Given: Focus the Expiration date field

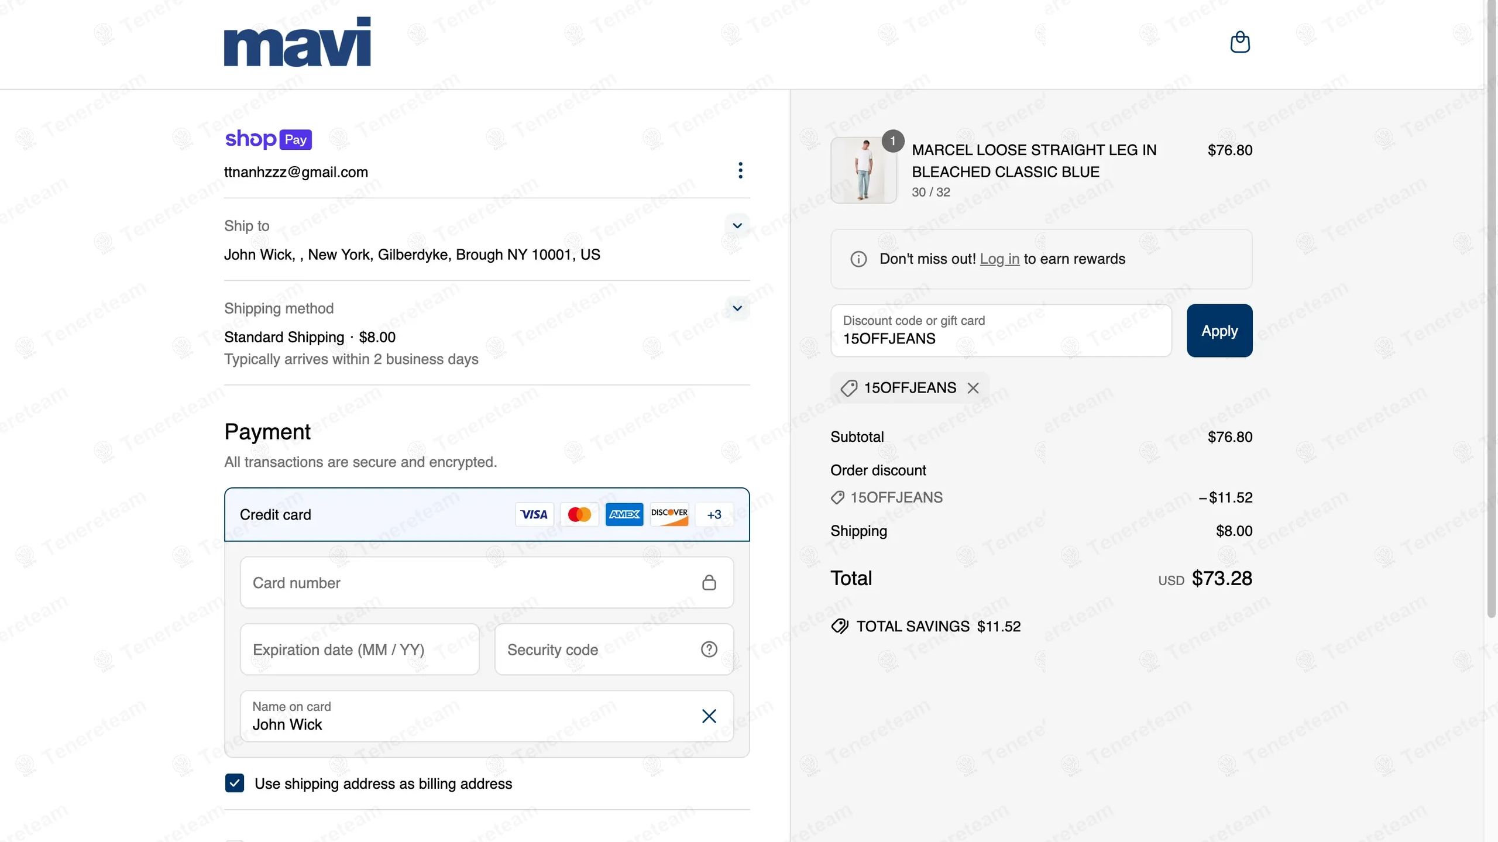Looking at the screenshot, I should pyautogui.click(x=360, y=649).
